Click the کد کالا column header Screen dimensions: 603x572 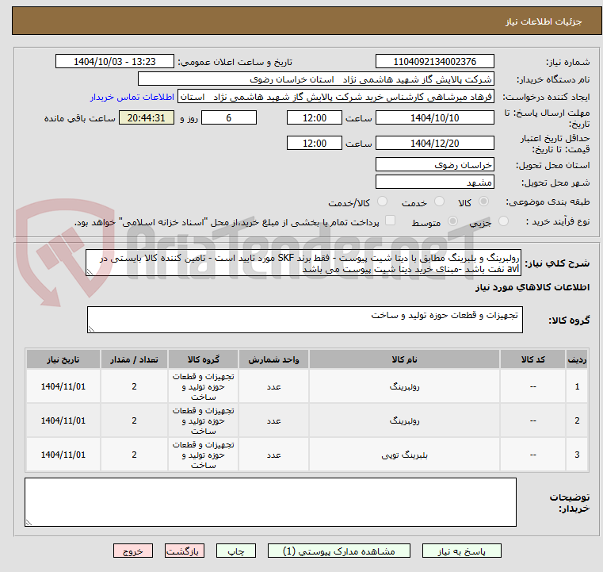pos(532,359)
